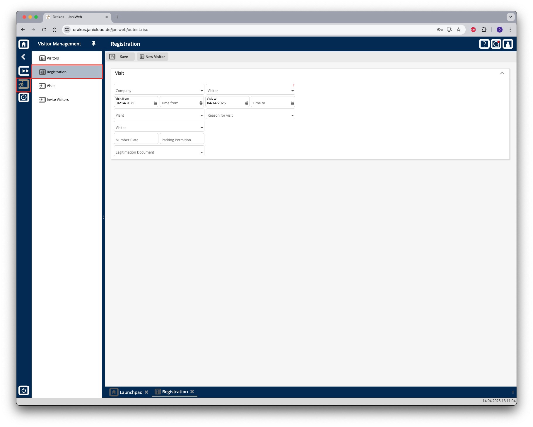
Task: Open the time clock module icon
Action: (x=24, y=97)
